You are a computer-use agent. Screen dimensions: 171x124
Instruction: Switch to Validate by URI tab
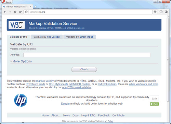click(x=18, y=37)
